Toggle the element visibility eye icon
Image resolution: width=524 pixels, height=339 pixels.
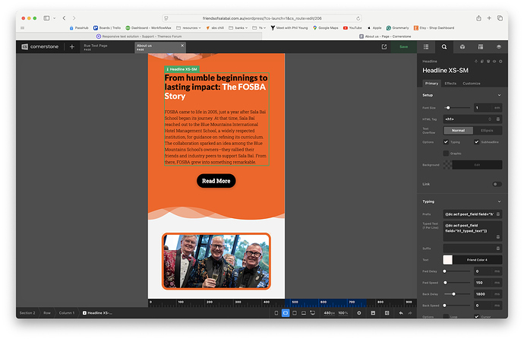pyautogui.click(x=494, y=61)
